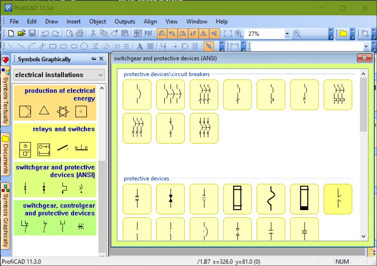This screenshot has width=377, height=266.
Task: Click the Undo arrow icon
Action: coord(45,34)
